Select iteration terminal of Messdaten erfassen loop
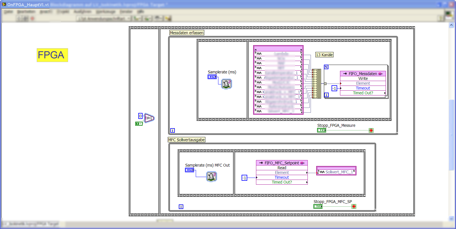 click(x=173, y=130)
